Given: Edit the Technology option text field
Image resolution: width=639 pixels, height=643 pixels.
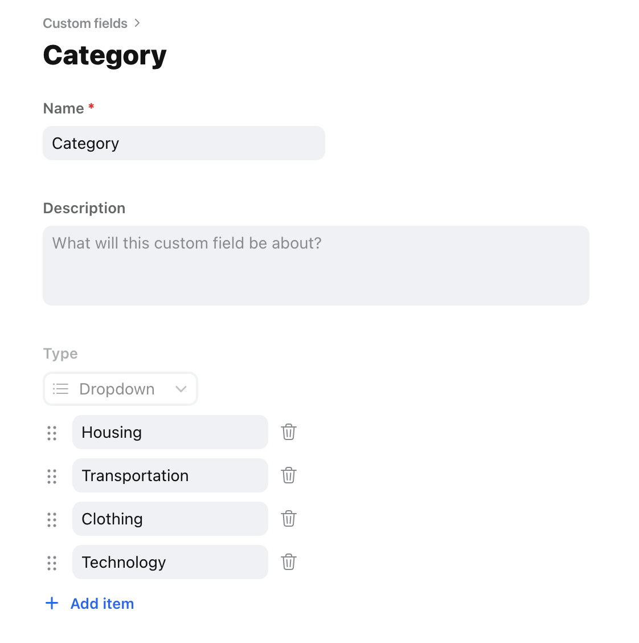Looking at the screenshot, I should pyautogui.click(x=170, y=562).
